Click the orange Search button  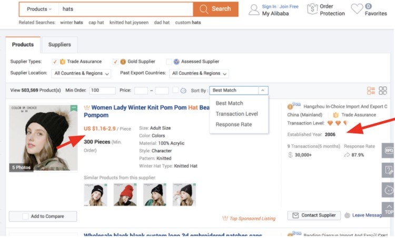[x=215, y=9]
